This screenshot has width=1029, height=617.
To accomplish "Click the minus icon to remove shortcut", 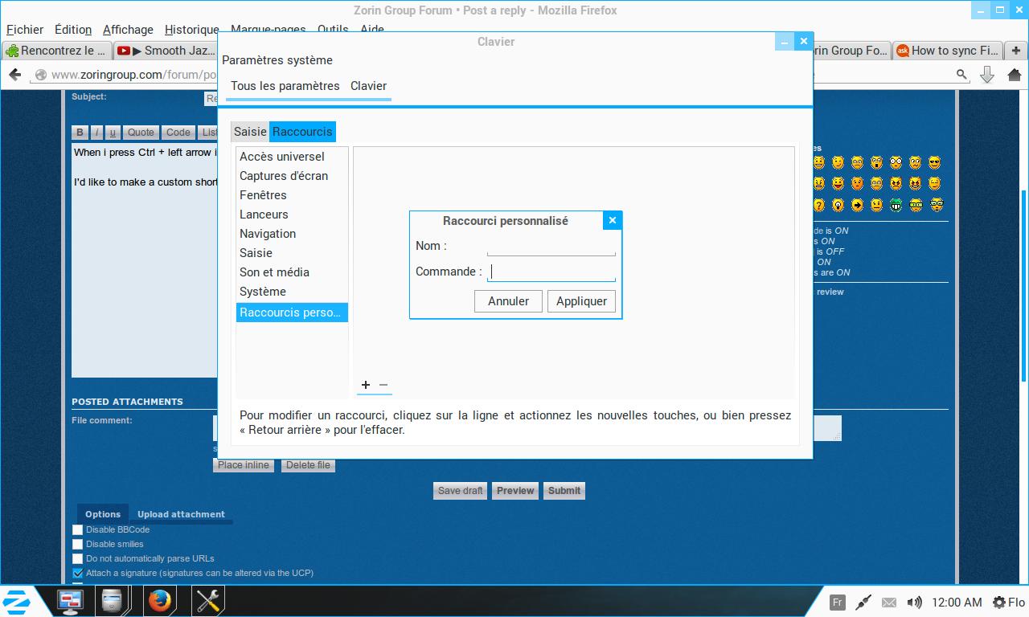I will 383,385.
